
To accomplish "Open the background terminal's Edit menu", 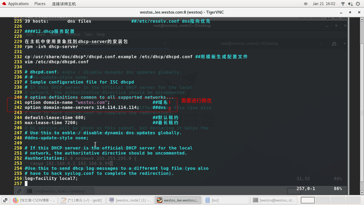I will click(x=30, y=34).
